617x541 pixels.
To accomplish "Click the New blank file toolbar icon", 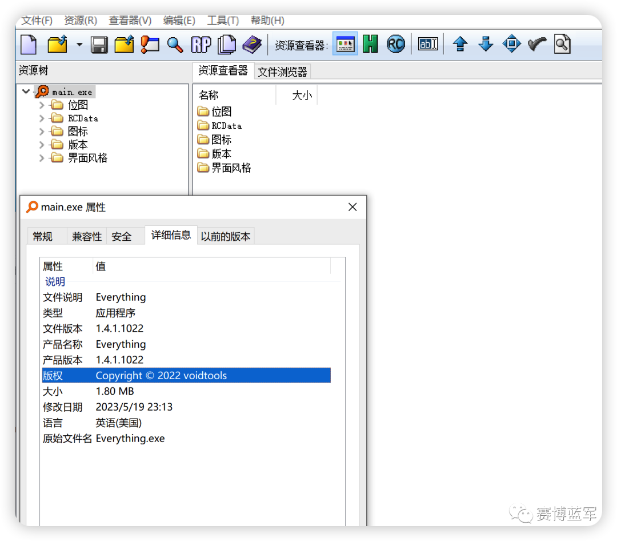I will [x=29, y=44].
